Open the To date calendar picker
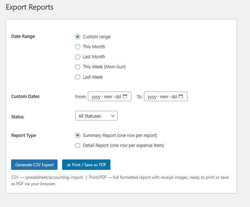This screenshot has width=250, height=207. coord(181,97)
